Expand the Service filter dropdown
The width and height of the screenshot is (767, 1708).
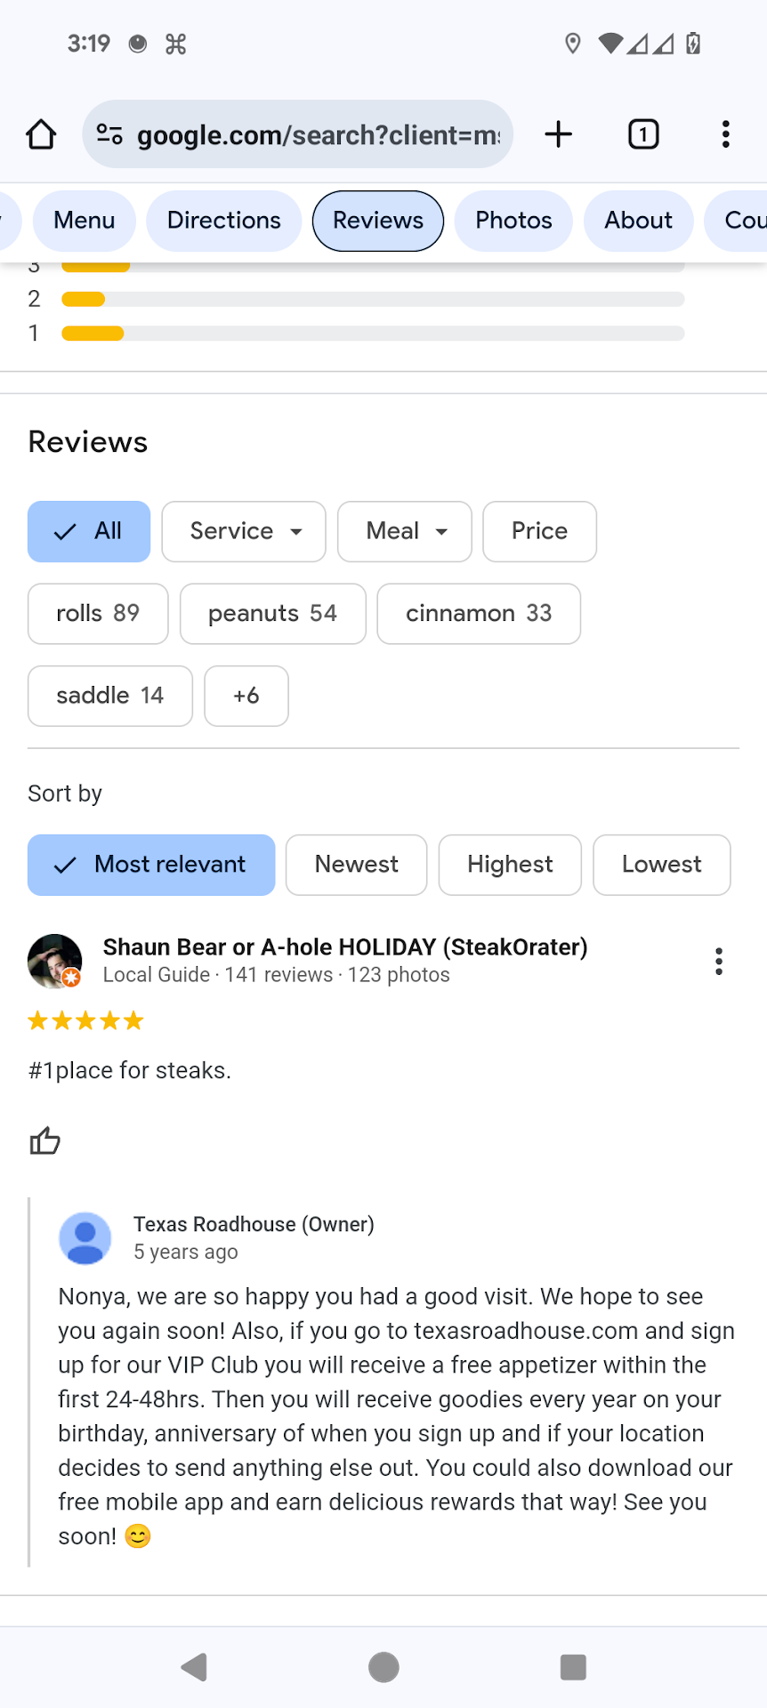[x=244, y=531]
